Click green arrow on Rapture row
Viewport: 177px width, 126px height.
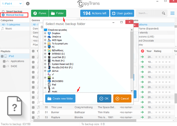(x=142, y=117)
